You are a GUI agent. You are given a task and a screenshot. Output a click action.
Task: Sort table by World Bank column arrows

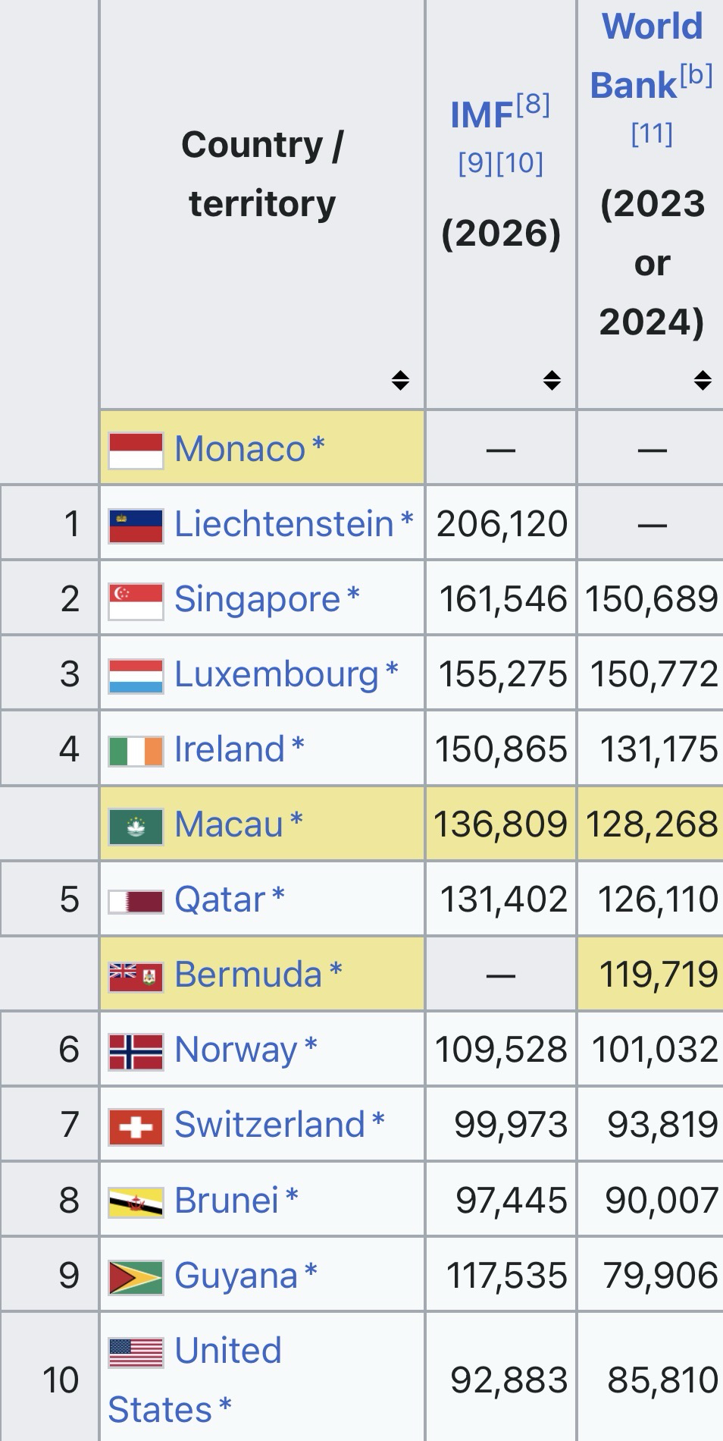click(703, 380)
